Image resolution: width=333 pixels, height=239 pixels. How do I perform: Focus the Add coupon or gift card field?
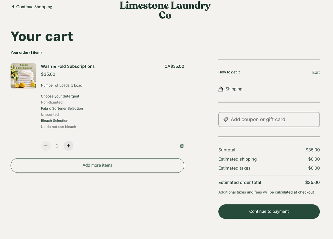[x=273, y=120]
